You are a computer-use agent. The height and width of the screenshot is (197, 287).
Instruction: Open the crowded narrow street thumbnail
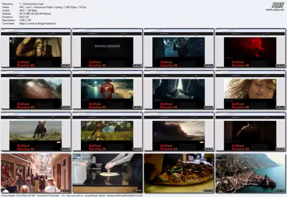35,173
